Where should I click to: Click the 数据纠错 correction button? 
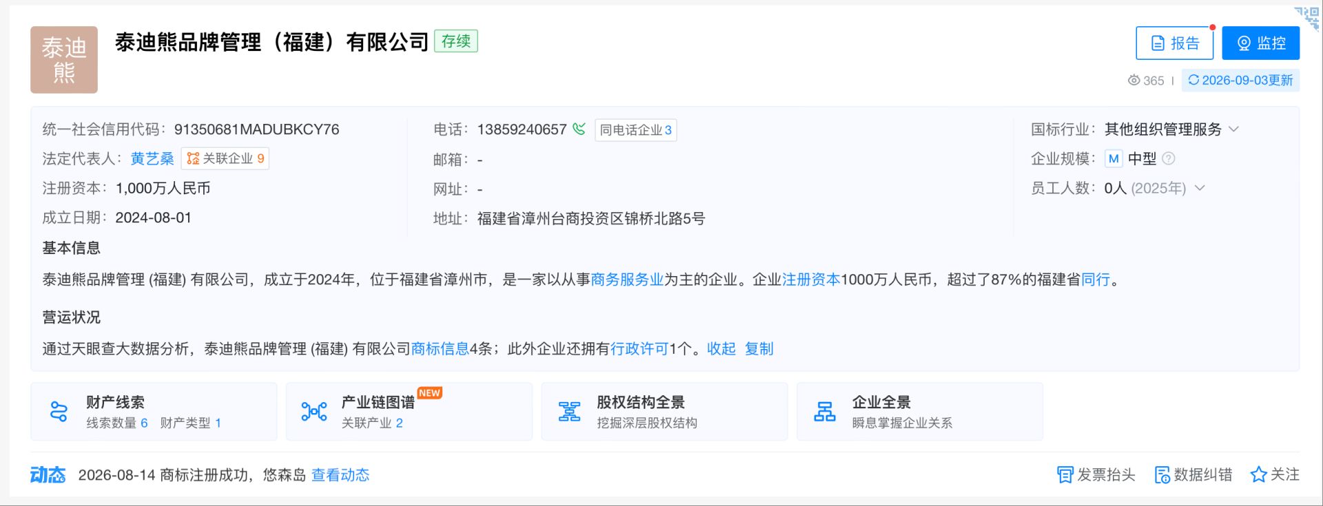[1193, 475]
